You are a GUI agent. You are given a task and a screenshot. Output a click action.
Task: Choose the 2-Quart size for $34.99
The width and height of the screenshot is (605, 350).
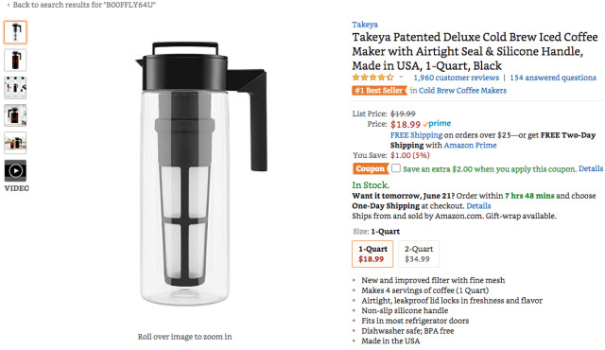tap(419, 254)
